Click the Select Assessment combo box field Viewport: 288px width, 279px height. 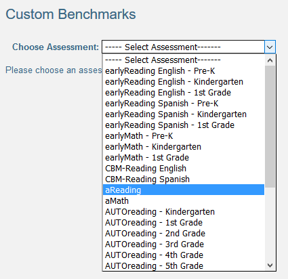pos(183,47)
